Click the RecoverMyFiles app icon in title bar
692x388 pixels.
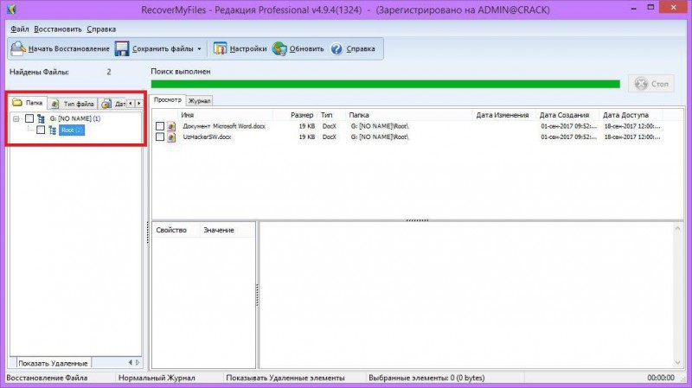[12, 9]
